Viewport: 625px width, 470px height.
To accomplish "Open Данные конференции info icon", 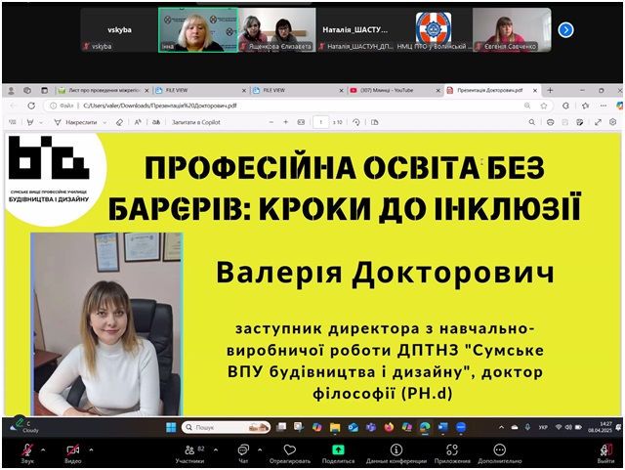I will [396, 453].
